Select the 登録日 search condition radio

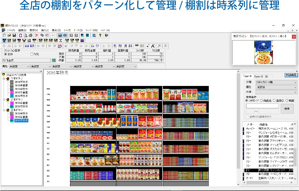(274, 101)
